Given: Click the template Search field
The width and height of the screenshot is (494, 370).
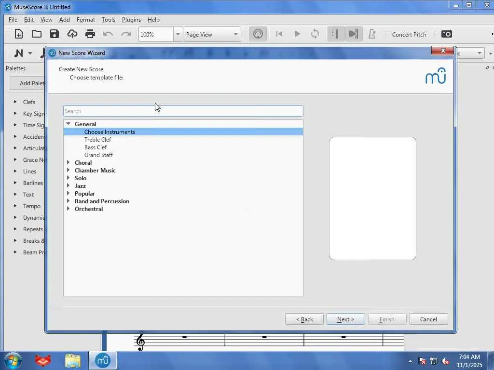Looking at the screenshot, I should coord(183,111).
